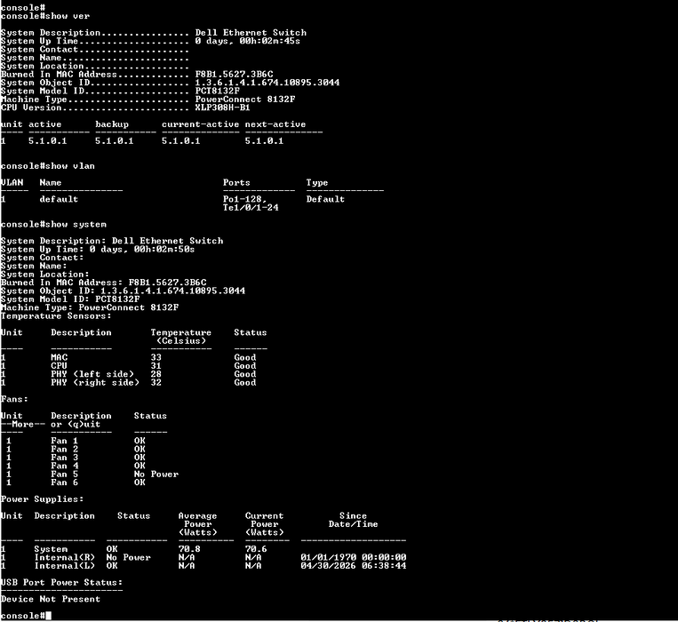Click the 'current-active' column header
This screenshot has width=678, height=622.
[200, 124]
